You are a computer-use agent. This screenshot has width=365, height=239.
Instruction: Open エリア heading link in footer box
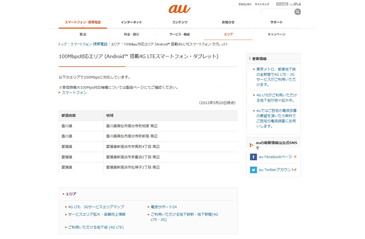[x=71, y=194]
